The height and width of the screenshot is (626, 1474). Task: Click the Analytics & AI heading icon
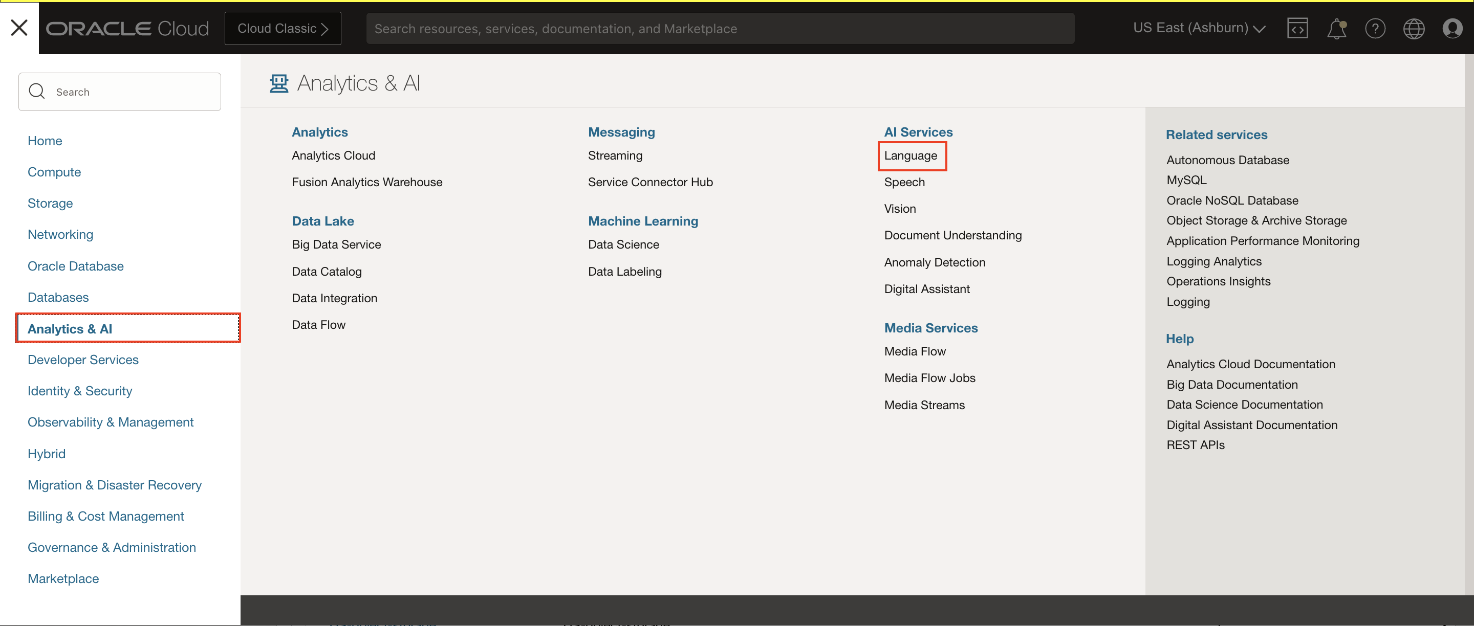point(278,83)
